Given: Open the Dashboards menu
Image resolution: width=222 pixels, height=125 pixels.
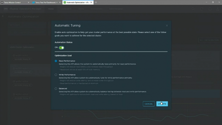Looking at the screenshot, I should tap(66, 9).
